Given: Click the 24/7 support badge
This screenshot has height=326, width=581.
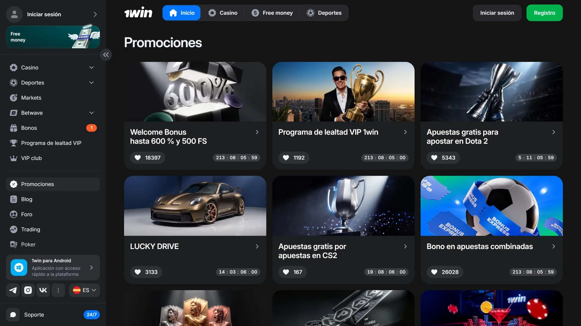Looking at the screenshot, I should pyautogui.click(x=91, y=315).
